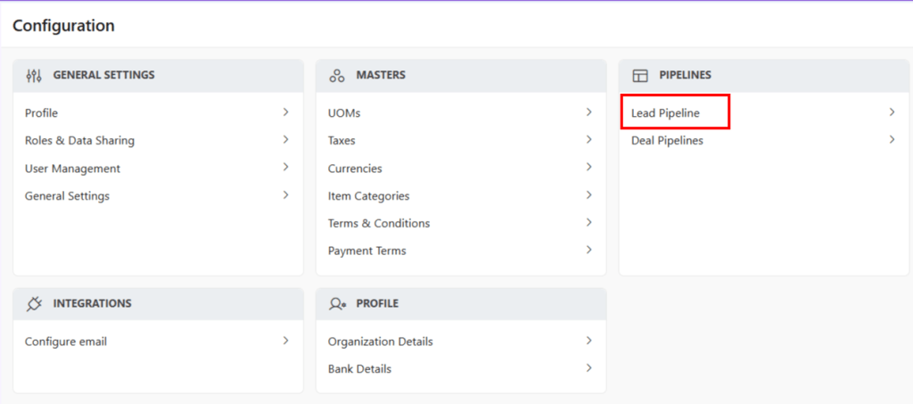Select General Settings list item
The height and width of the screenshot is (404, 913).
click(x=67, y=196)
